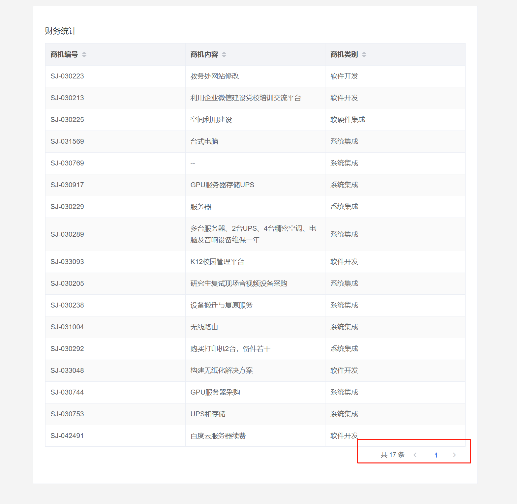The image size is (517, 504).
Task: Select cell SJ-031569
Action: click(x=115, y=141)
